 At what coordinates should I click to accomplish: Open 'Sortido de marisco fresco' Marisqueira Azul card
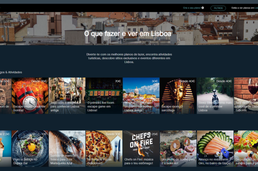coord(67,149)
